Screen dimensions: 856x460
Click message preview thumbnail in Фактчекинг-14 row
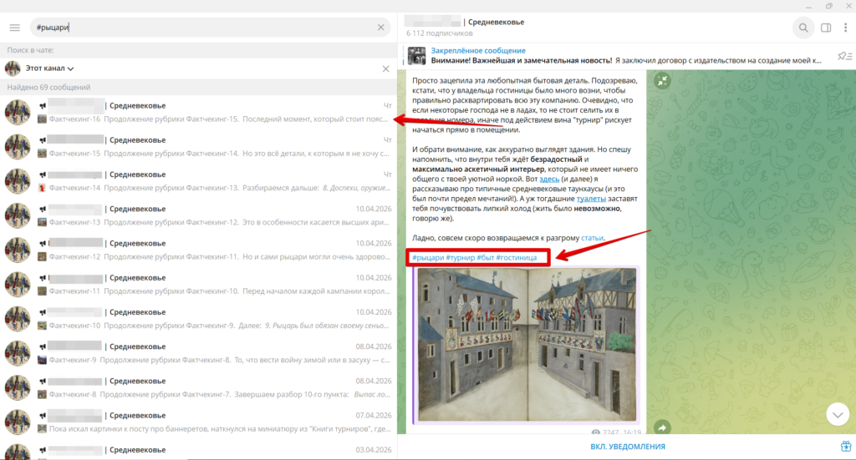click(42, 188)
